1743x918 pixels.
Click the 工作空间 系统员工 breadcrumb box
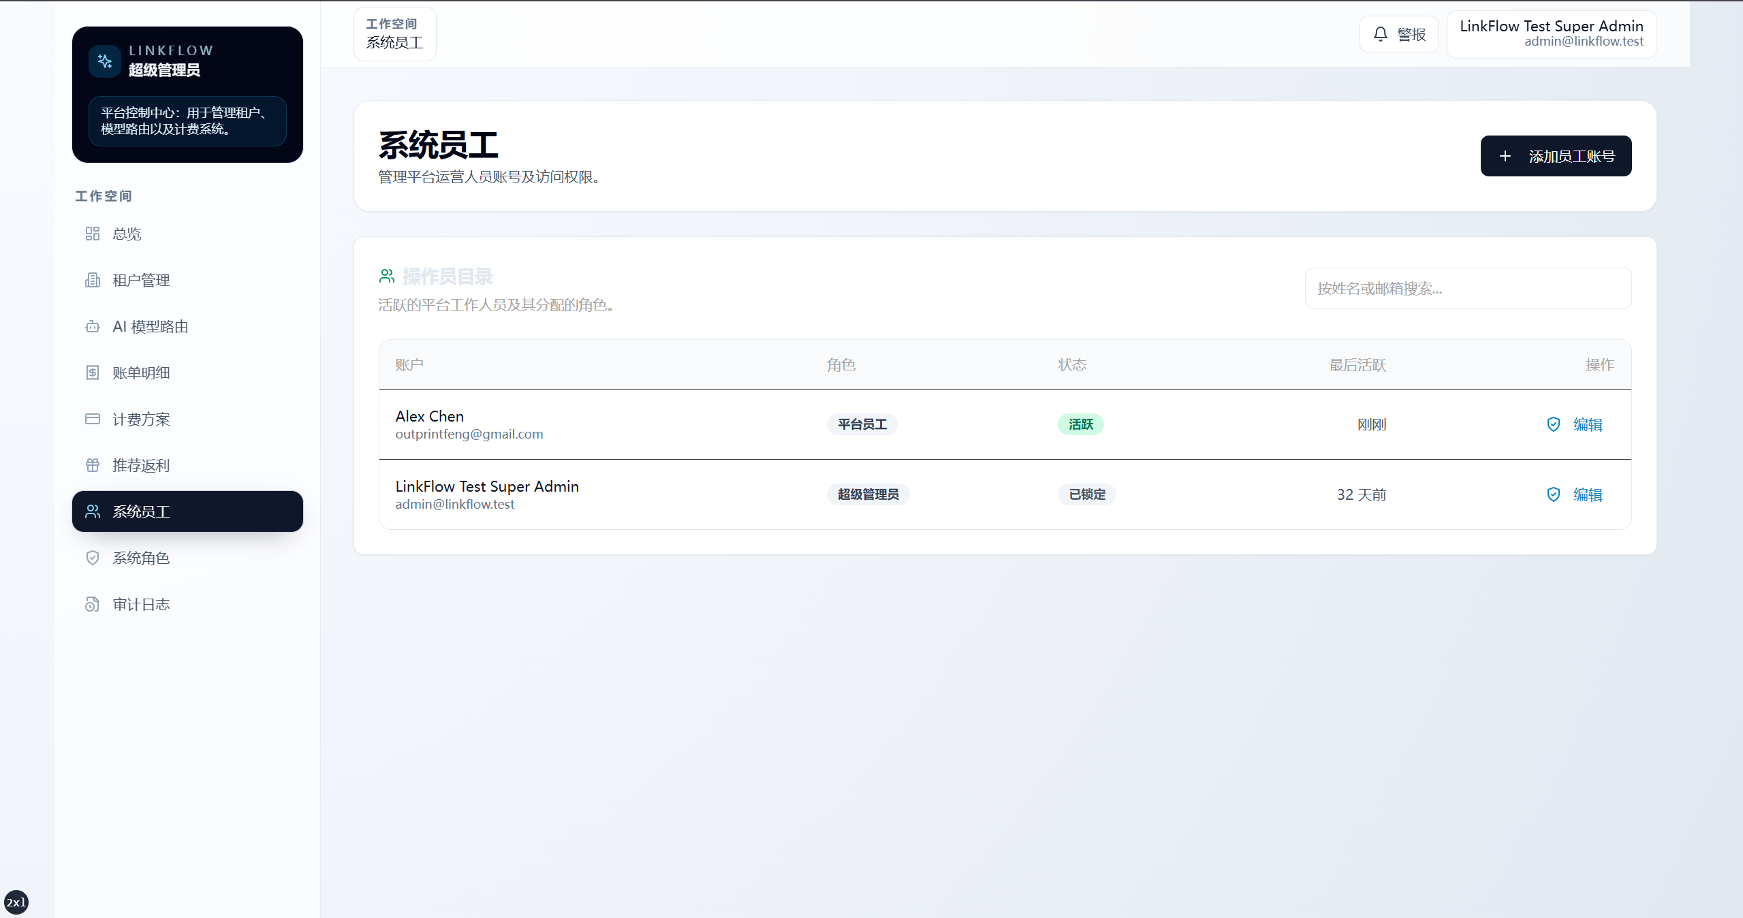click(395, 34)
